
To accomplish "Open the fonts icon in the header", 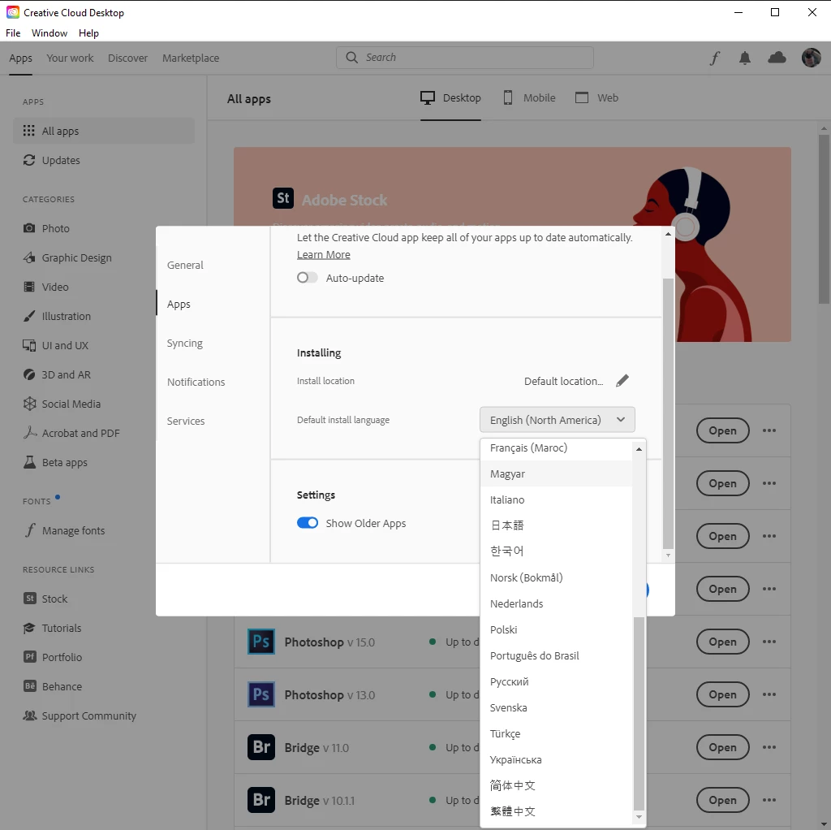I will pos(714,58).
